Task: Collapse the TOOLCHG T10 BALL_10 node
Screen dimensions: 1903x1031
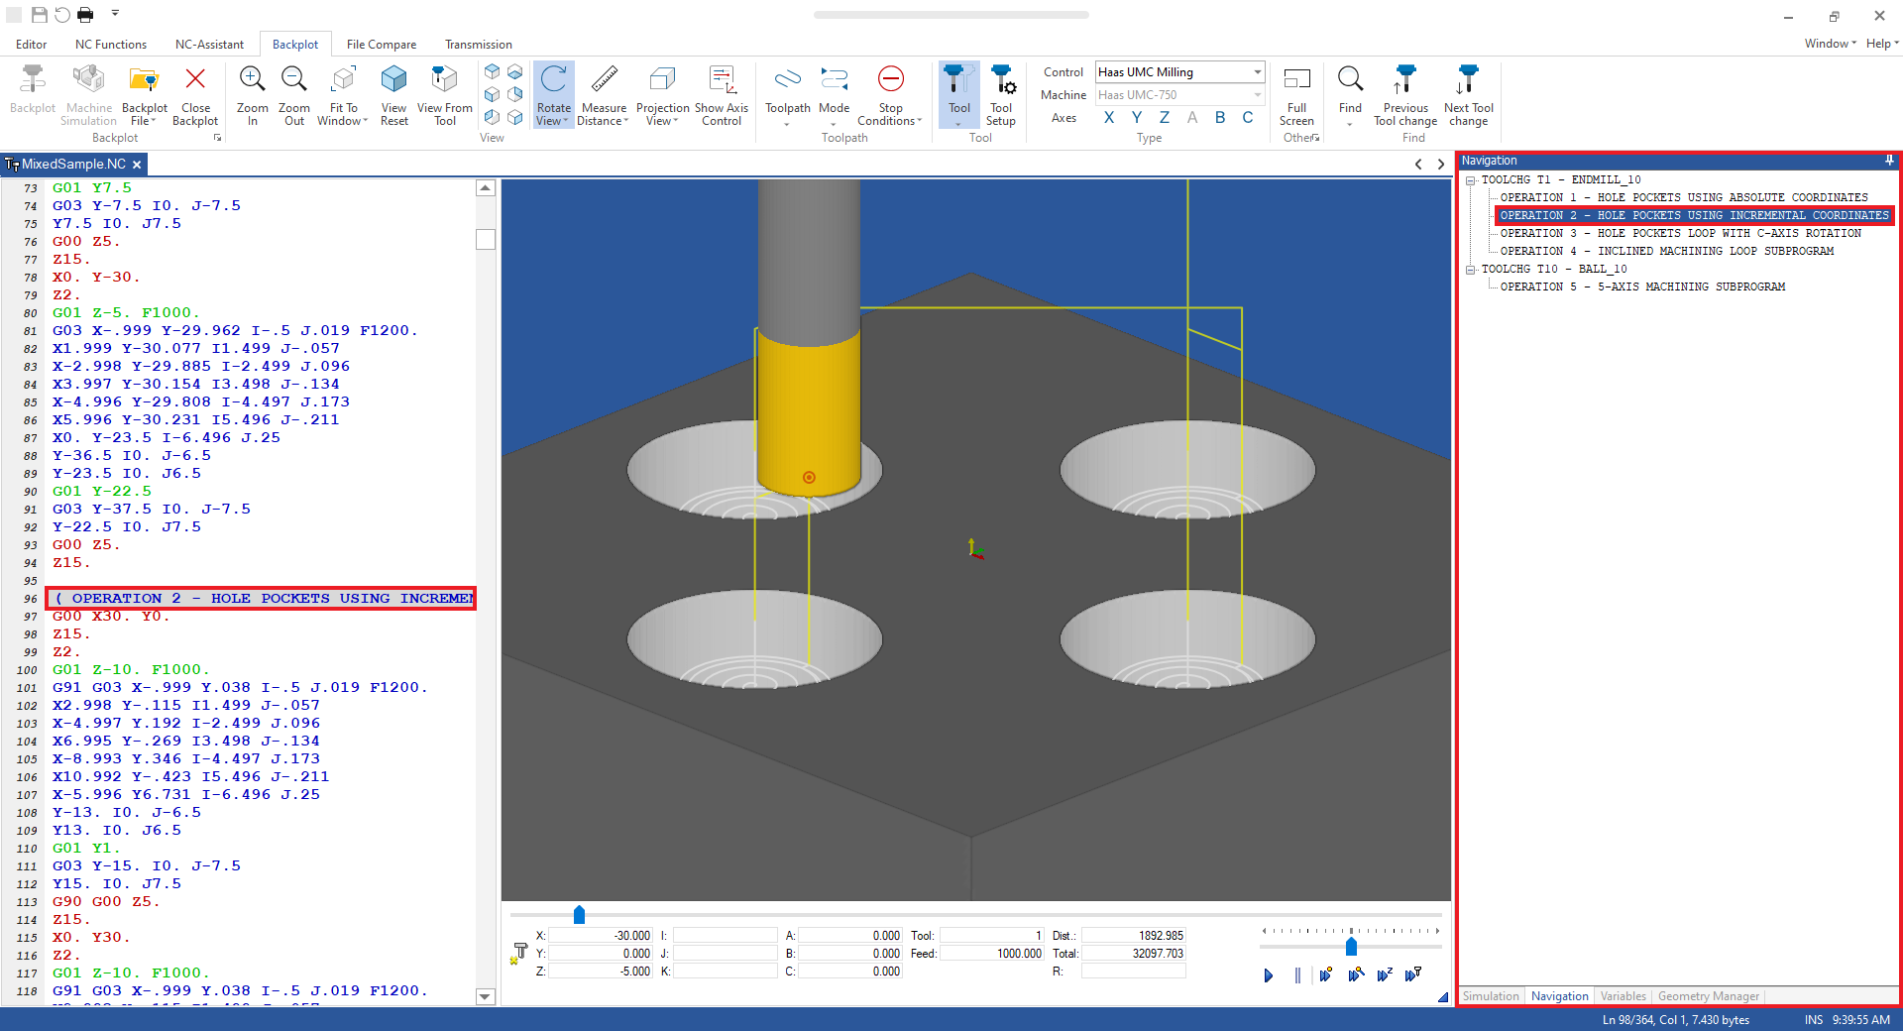Action: point(1471,270)
